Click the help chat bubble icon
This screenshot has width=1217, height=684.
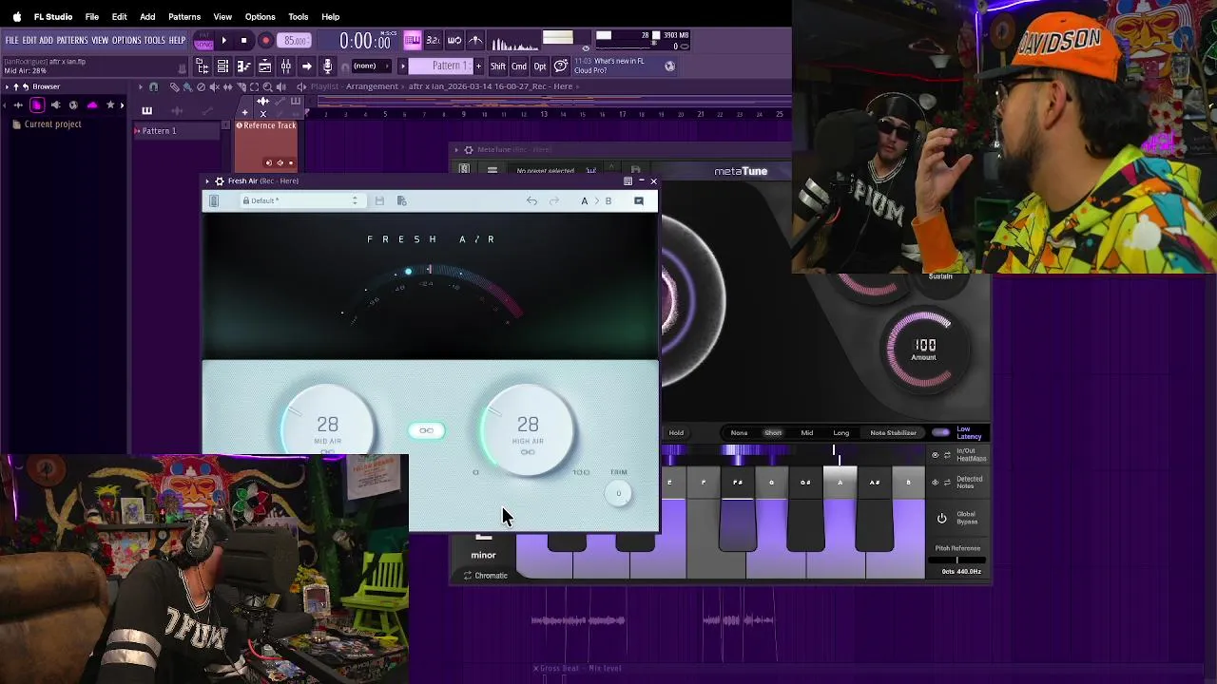click(561, 66)
